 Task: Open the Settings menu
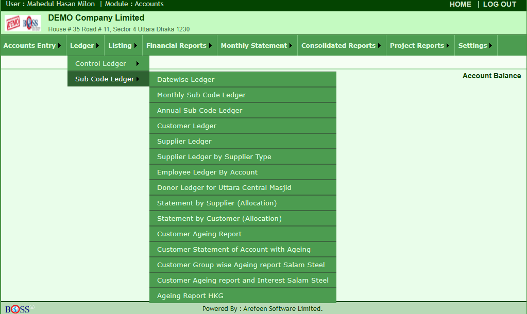coord(475,45)
